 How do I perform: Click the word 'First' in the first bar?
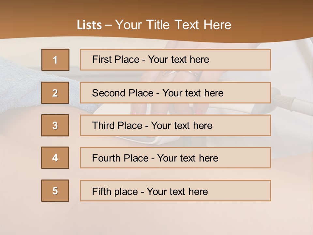pos(102,59)
